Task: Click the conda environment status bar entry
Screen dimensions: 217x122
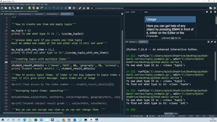Action: coord(166,116)
